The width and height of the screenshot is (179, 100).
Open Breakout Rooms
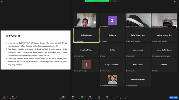point(99,97)
